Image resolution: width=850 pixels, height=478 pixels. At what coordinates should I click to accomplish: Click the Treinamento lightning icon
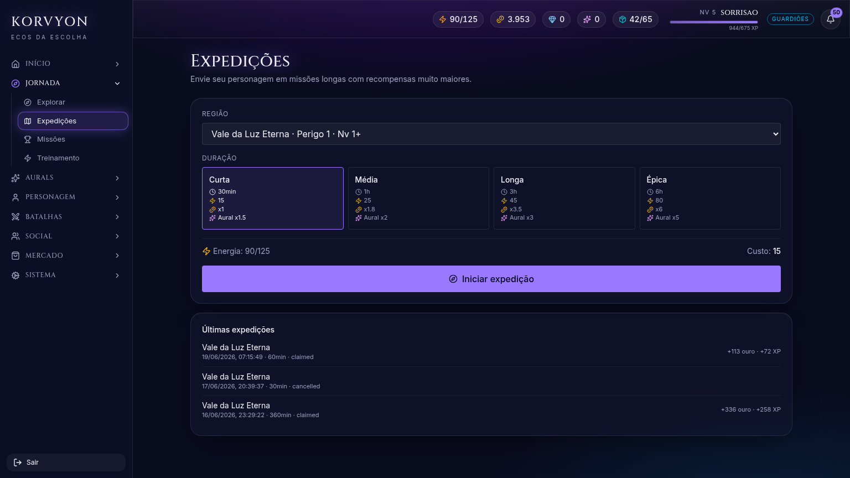(x=28, y=158)
